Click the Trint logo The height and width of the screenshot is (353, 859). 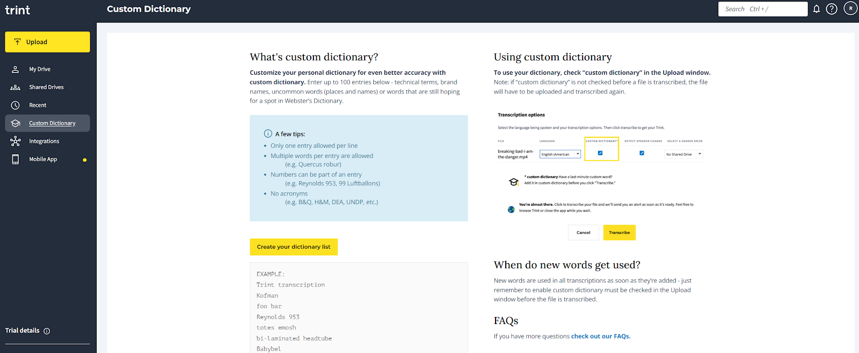point(18,10)
